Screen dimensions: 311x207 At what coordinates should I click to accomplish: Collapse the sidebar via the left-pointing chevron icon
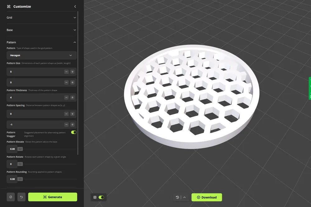(x=75, y=6)
